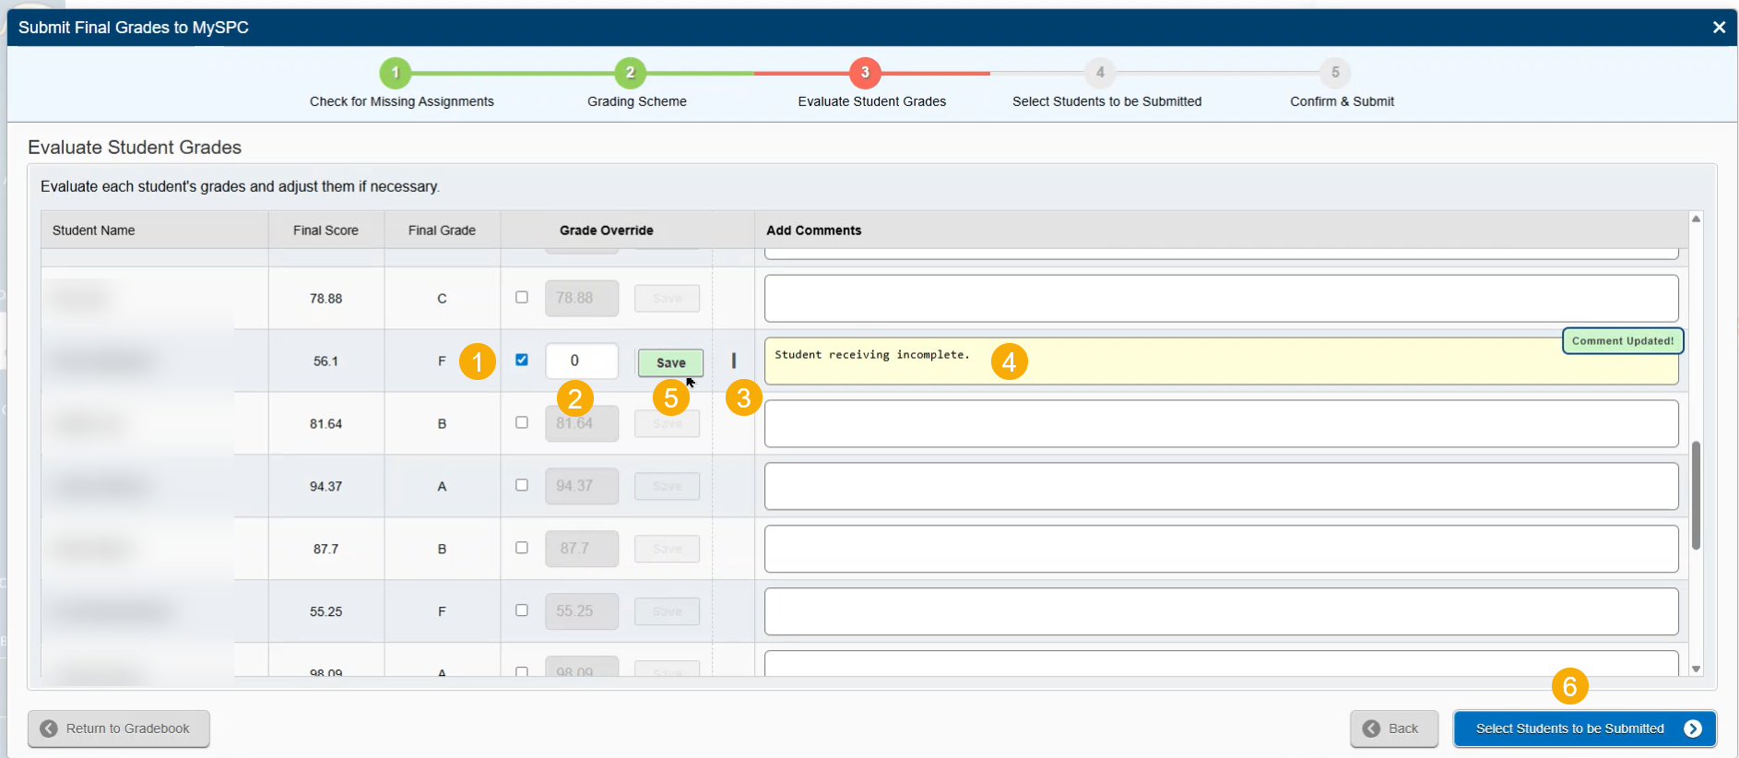Uncheck grade override for 56.1 row

(x=522, y=360)
